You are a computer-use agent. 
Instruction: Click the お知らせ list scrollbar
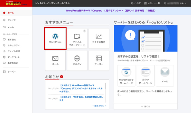point(105,93)
